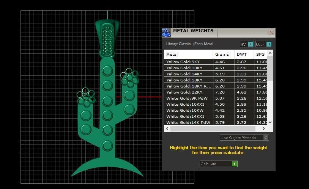Image resolution: width=309 pixels, height=189 pixels.
Task: Select the cactus pendant bail in viewport
Action: 107,38
